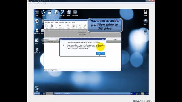Click GParted's Resize/Move toolbar icon
Image resolution: width=182 pixels, height=102 pixels.
pos(60,26)
